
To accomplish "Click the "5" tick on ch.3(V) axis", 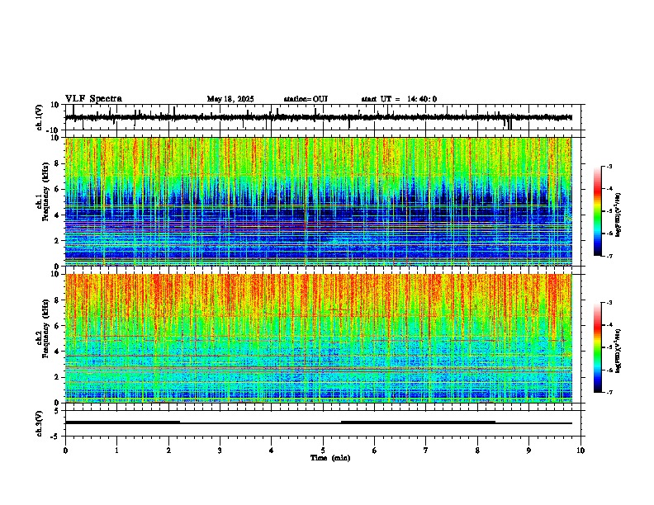I will pos(57,410).
